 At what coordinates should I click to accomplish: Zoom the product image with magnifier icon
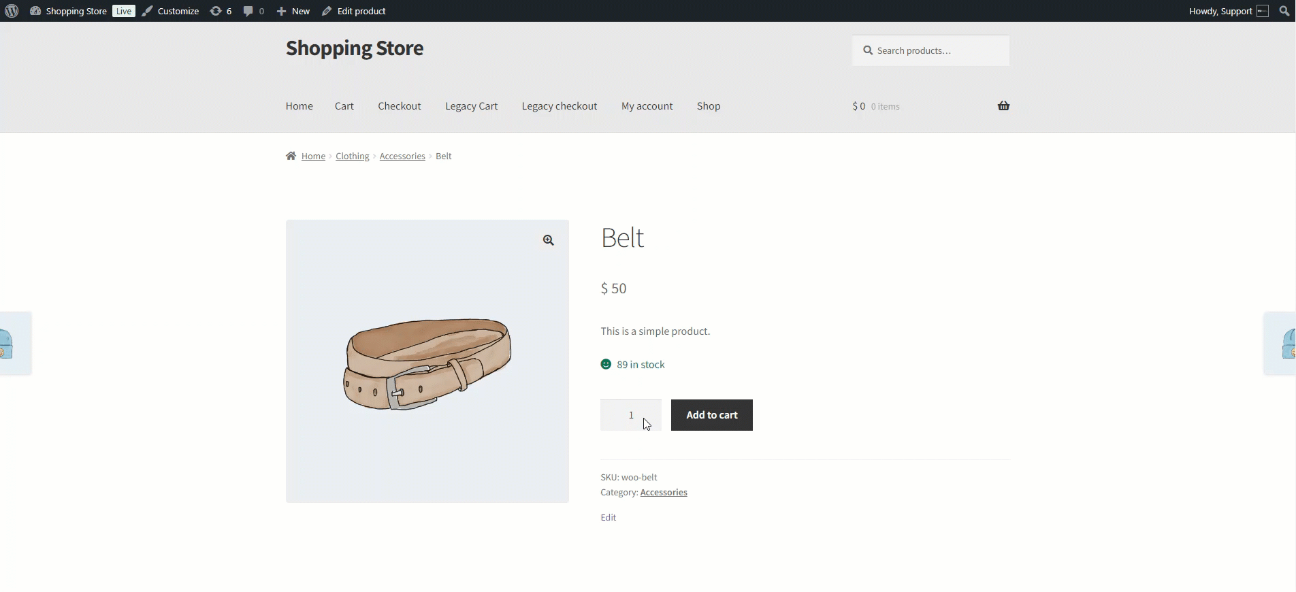click(548, 240)
